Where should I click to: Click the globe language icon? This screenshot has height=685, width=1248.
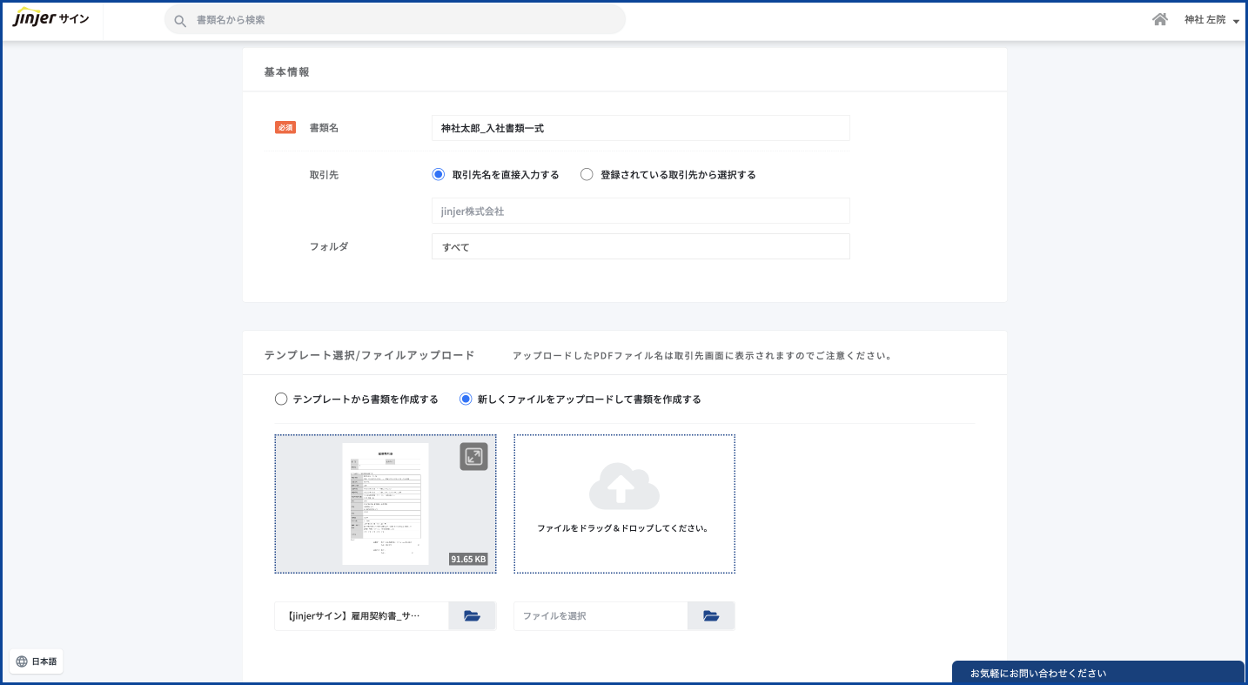tap(22, 661)
